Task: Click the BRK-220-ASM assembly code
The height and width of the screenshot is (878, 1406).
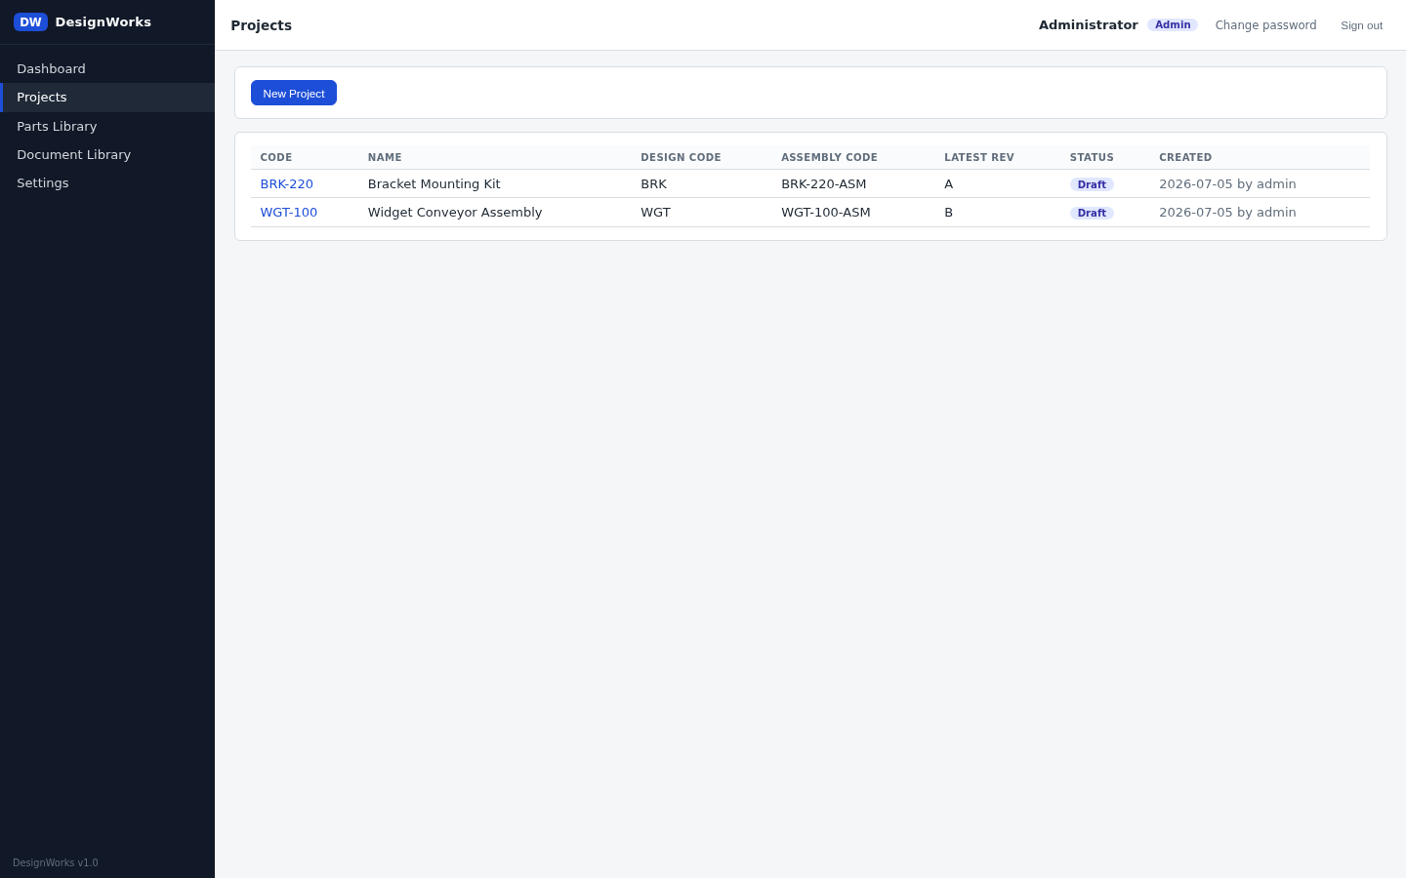Action: [x=823, y=183]
